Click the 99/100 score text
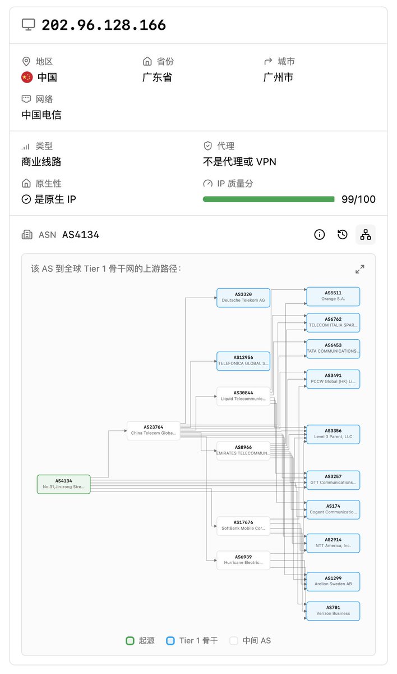The height and width of the screenshot is (674, 397). click(x=359, y=199)
